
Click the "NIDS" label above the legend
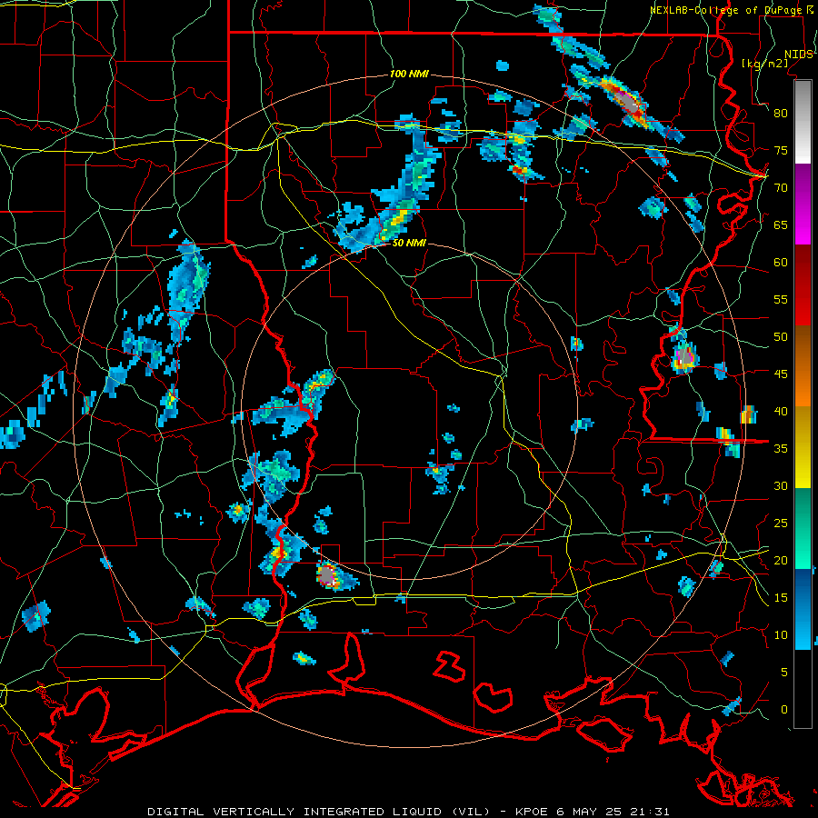point(799,55)
